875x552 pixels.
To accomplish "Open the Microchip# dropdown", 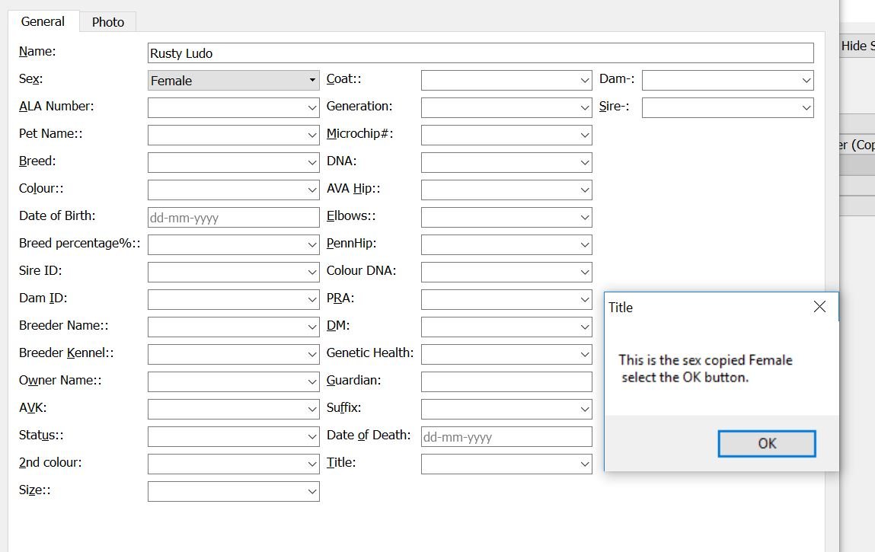I will click(x=584, y=136).
